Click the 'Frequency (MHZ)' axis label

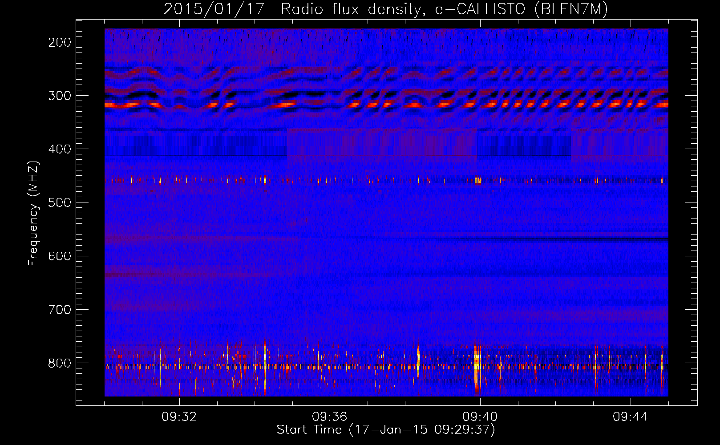tap(33, 214)
